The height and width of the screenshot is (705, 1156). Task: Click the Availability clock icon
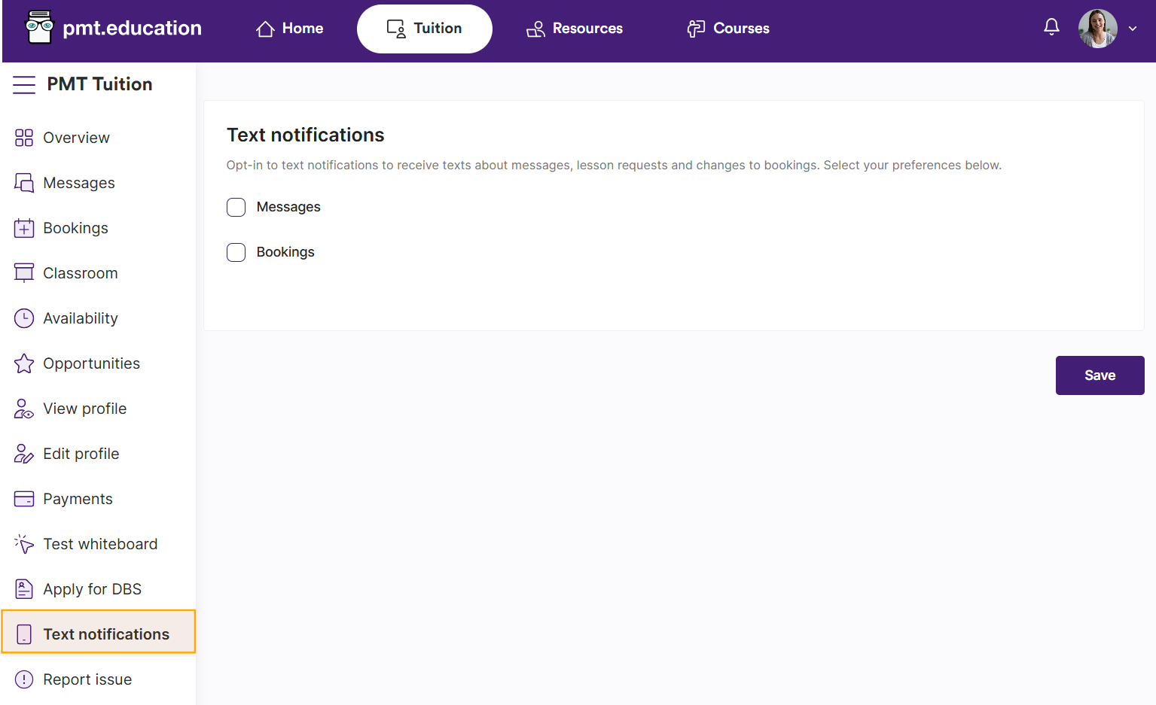[24, 318]
